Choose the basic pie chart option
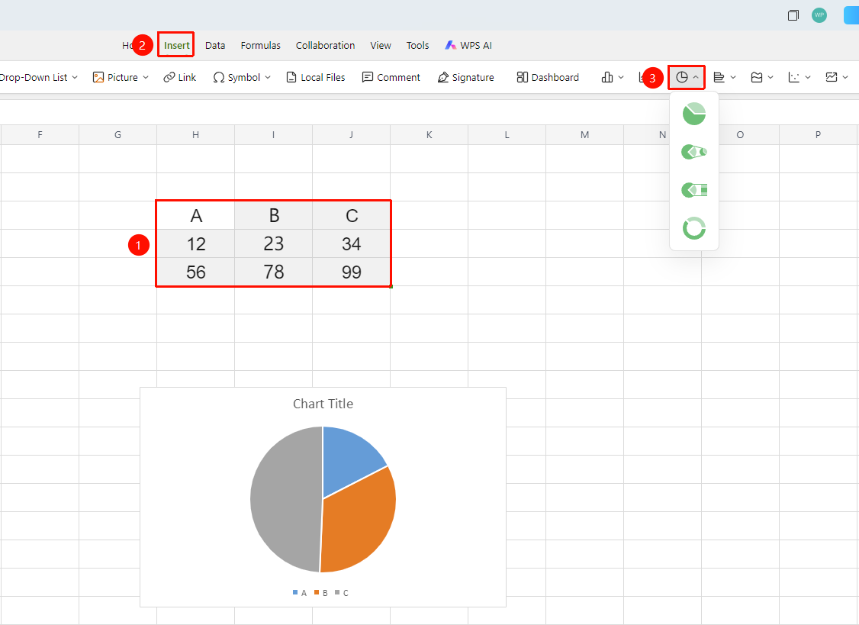This screenshot has width=859, height=625. (x=694, y=114)
